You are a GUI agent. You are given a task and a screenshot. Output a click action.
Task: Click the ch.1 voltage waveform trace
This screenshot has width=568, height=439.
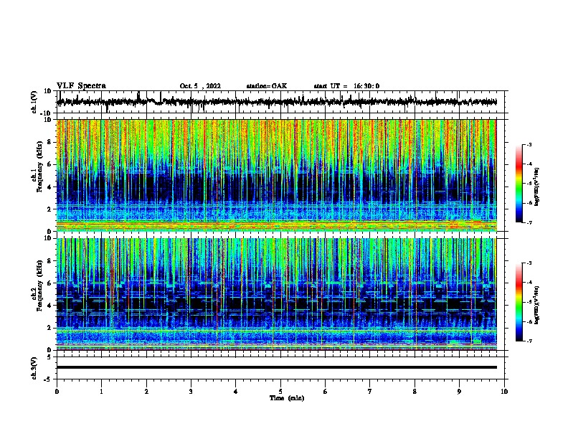(276, 102)
